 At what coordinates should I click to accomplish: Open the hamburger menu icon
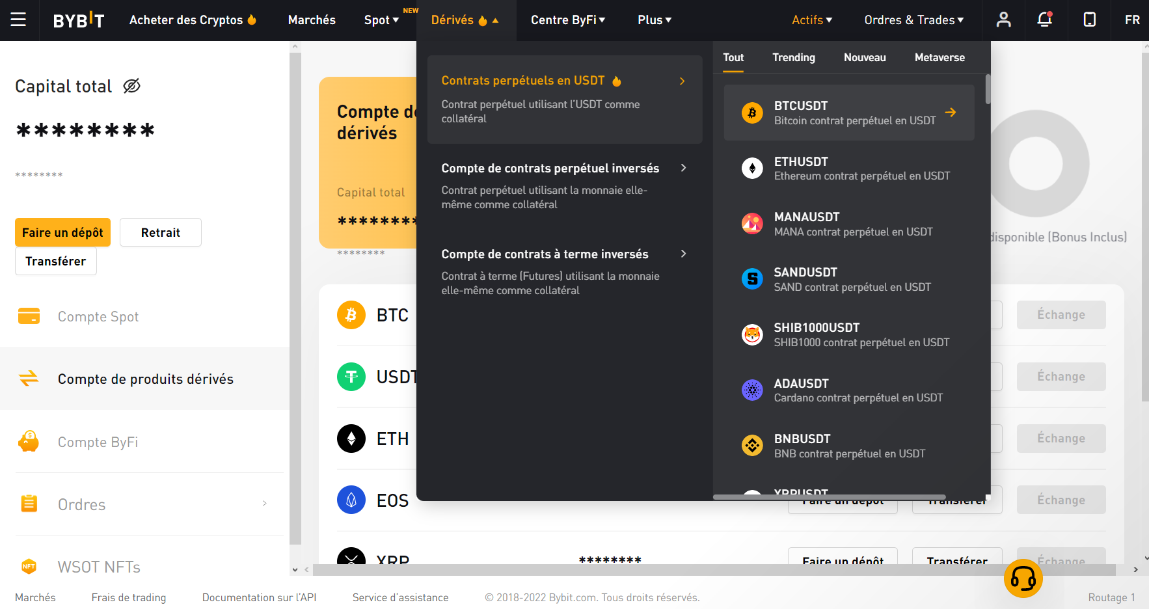pos(18,20)
